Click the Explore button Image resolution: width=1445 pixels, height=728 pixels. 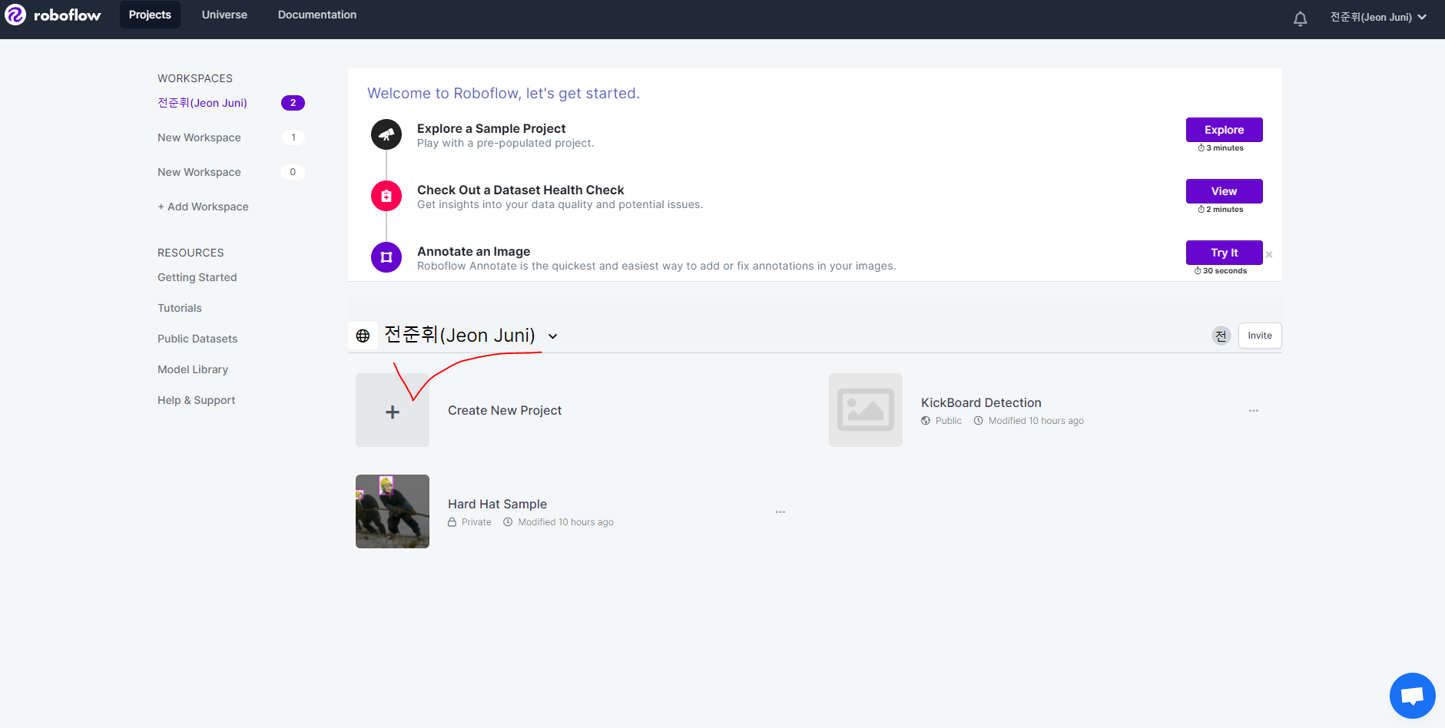coord(1224,130)
